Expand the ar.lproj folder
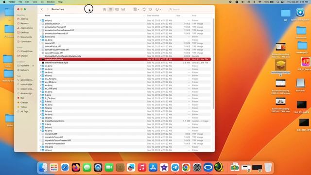The width and height of the screenshot is (311, 175). tap(40, 20)
